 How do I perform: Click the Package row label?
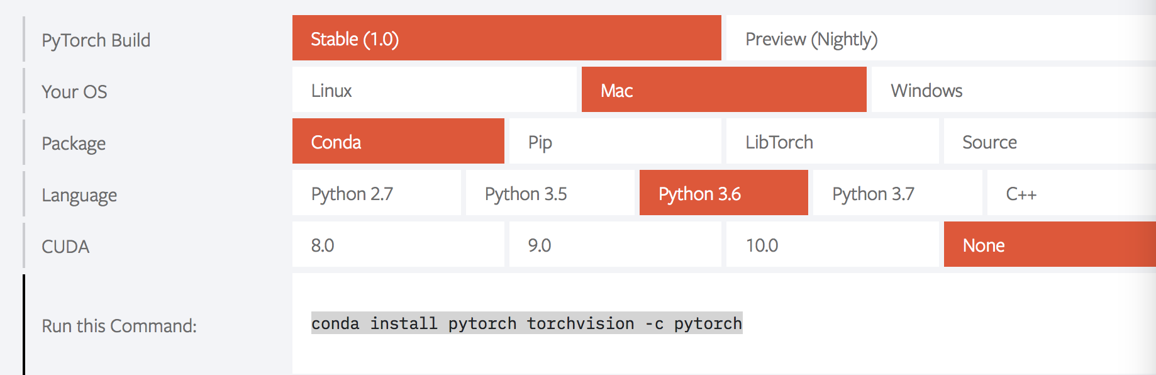[x=74, y=144]
